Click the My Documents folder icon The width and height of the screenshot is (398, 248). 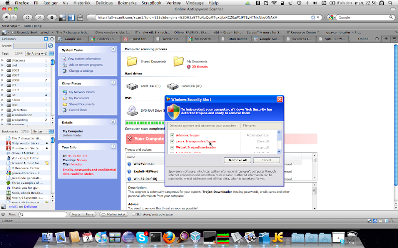[x=179, y=62]
